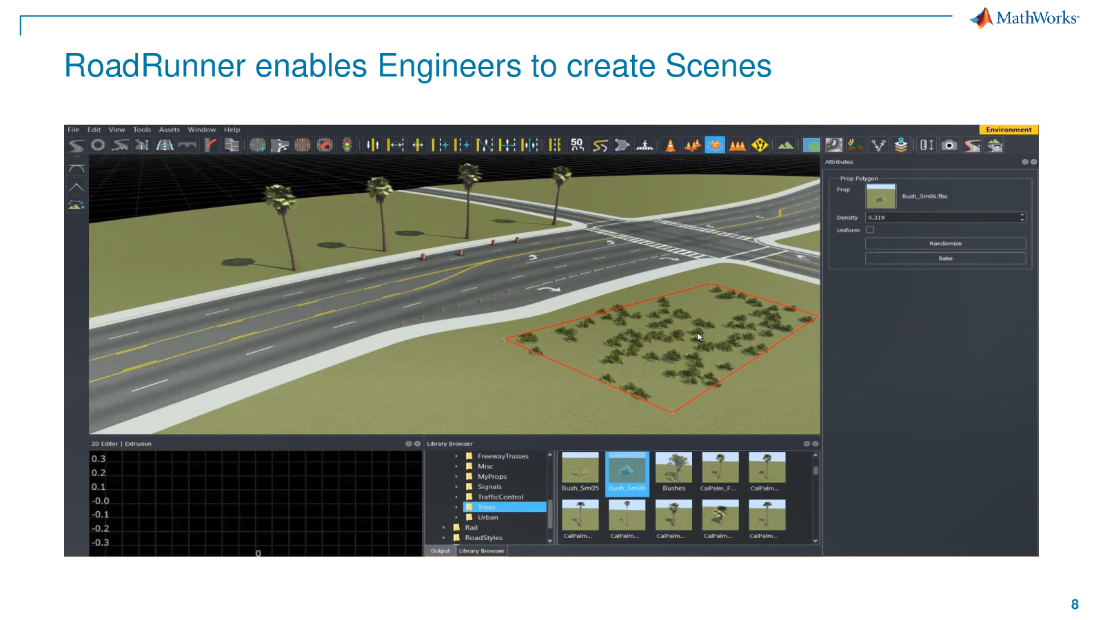Close the Attributes panel
This screenshot has width=1103, height=620.
[x=1033, y=162]
